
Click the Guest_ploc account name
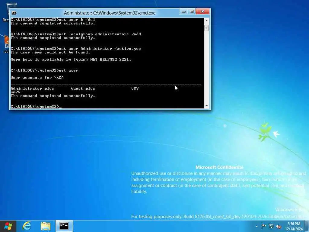(x=83, y=89)
